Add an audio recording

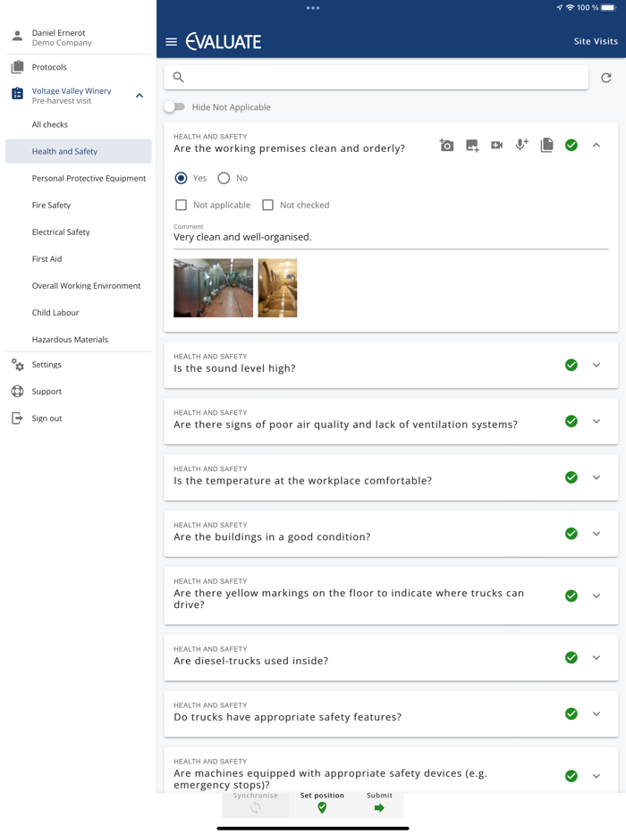coord(521,144)
